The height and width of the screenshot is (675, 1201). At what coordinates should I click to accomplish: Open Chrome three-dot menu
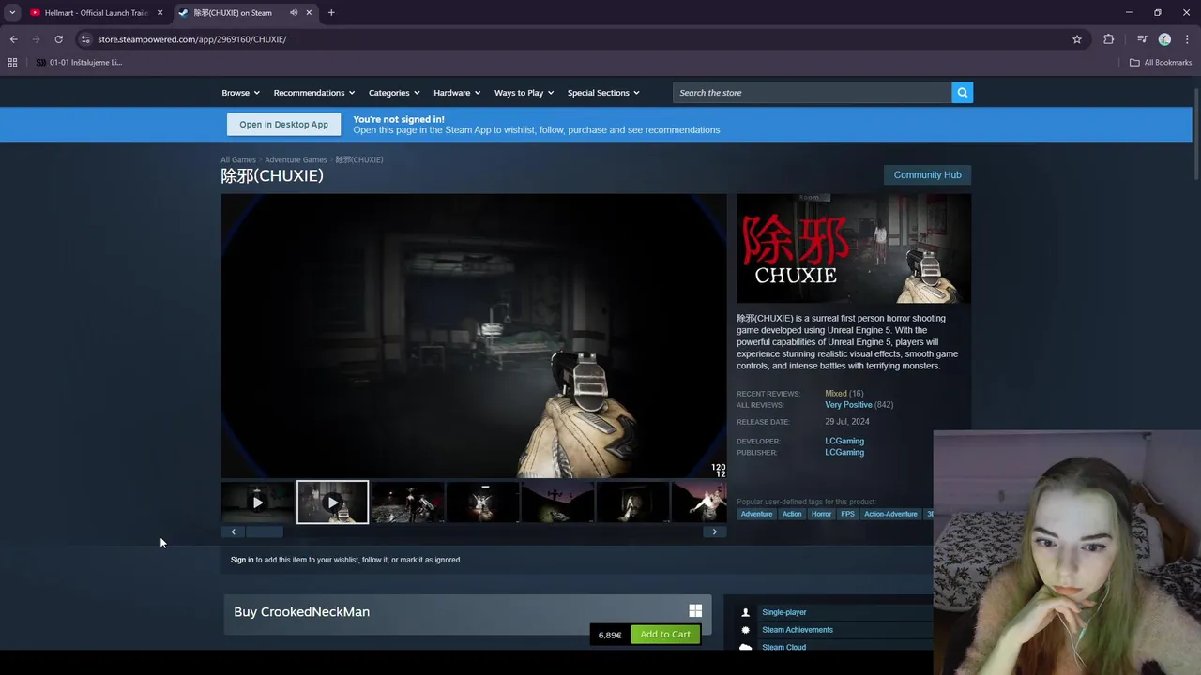click(x=1187, y=39)
